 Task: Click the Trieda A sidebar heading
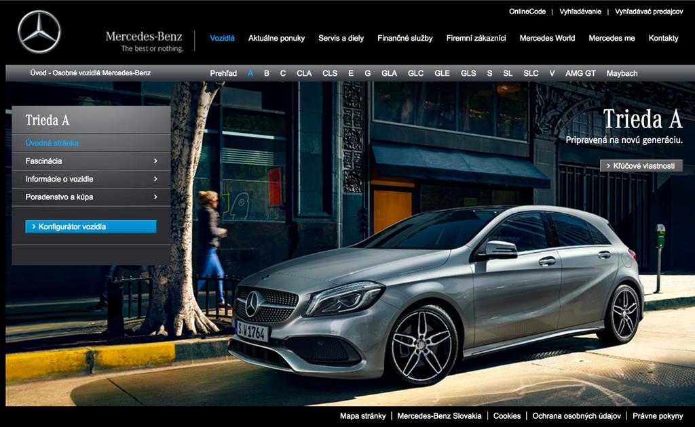pyautogui.click(x=48, y=120)
